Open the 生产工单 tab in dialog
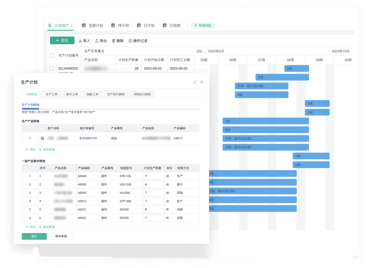This screenshot has width=368, height=268. click(51, 94)
